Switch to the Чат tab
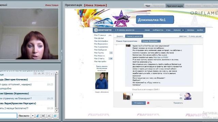This screenshot has height=122, width=218. [148, 6]
